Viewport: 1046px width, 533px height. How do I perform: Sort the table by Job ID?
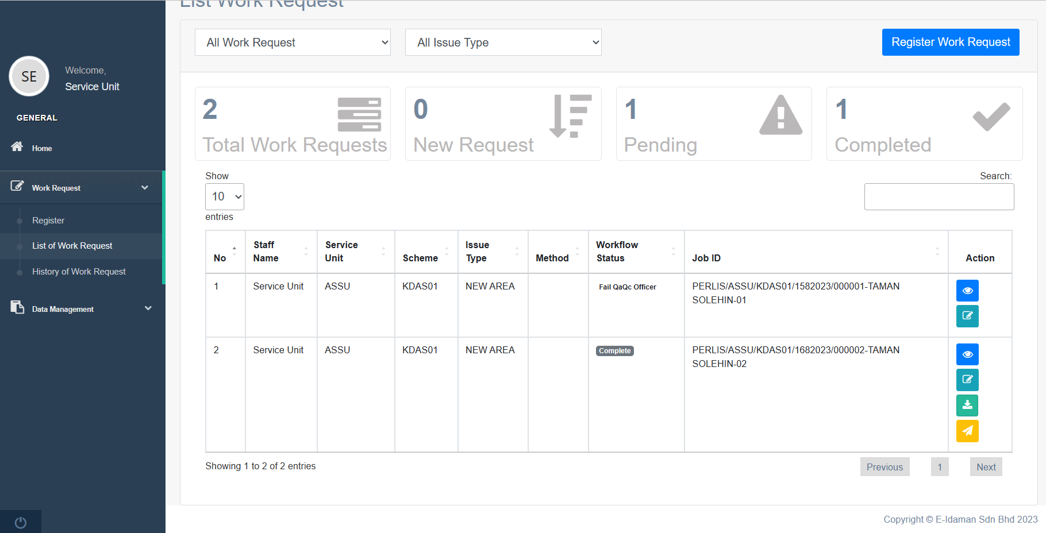click(816, 252)
